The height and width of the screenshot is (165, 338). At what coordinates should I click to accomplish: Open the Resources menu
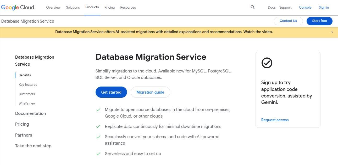click(x=128, y=7)
